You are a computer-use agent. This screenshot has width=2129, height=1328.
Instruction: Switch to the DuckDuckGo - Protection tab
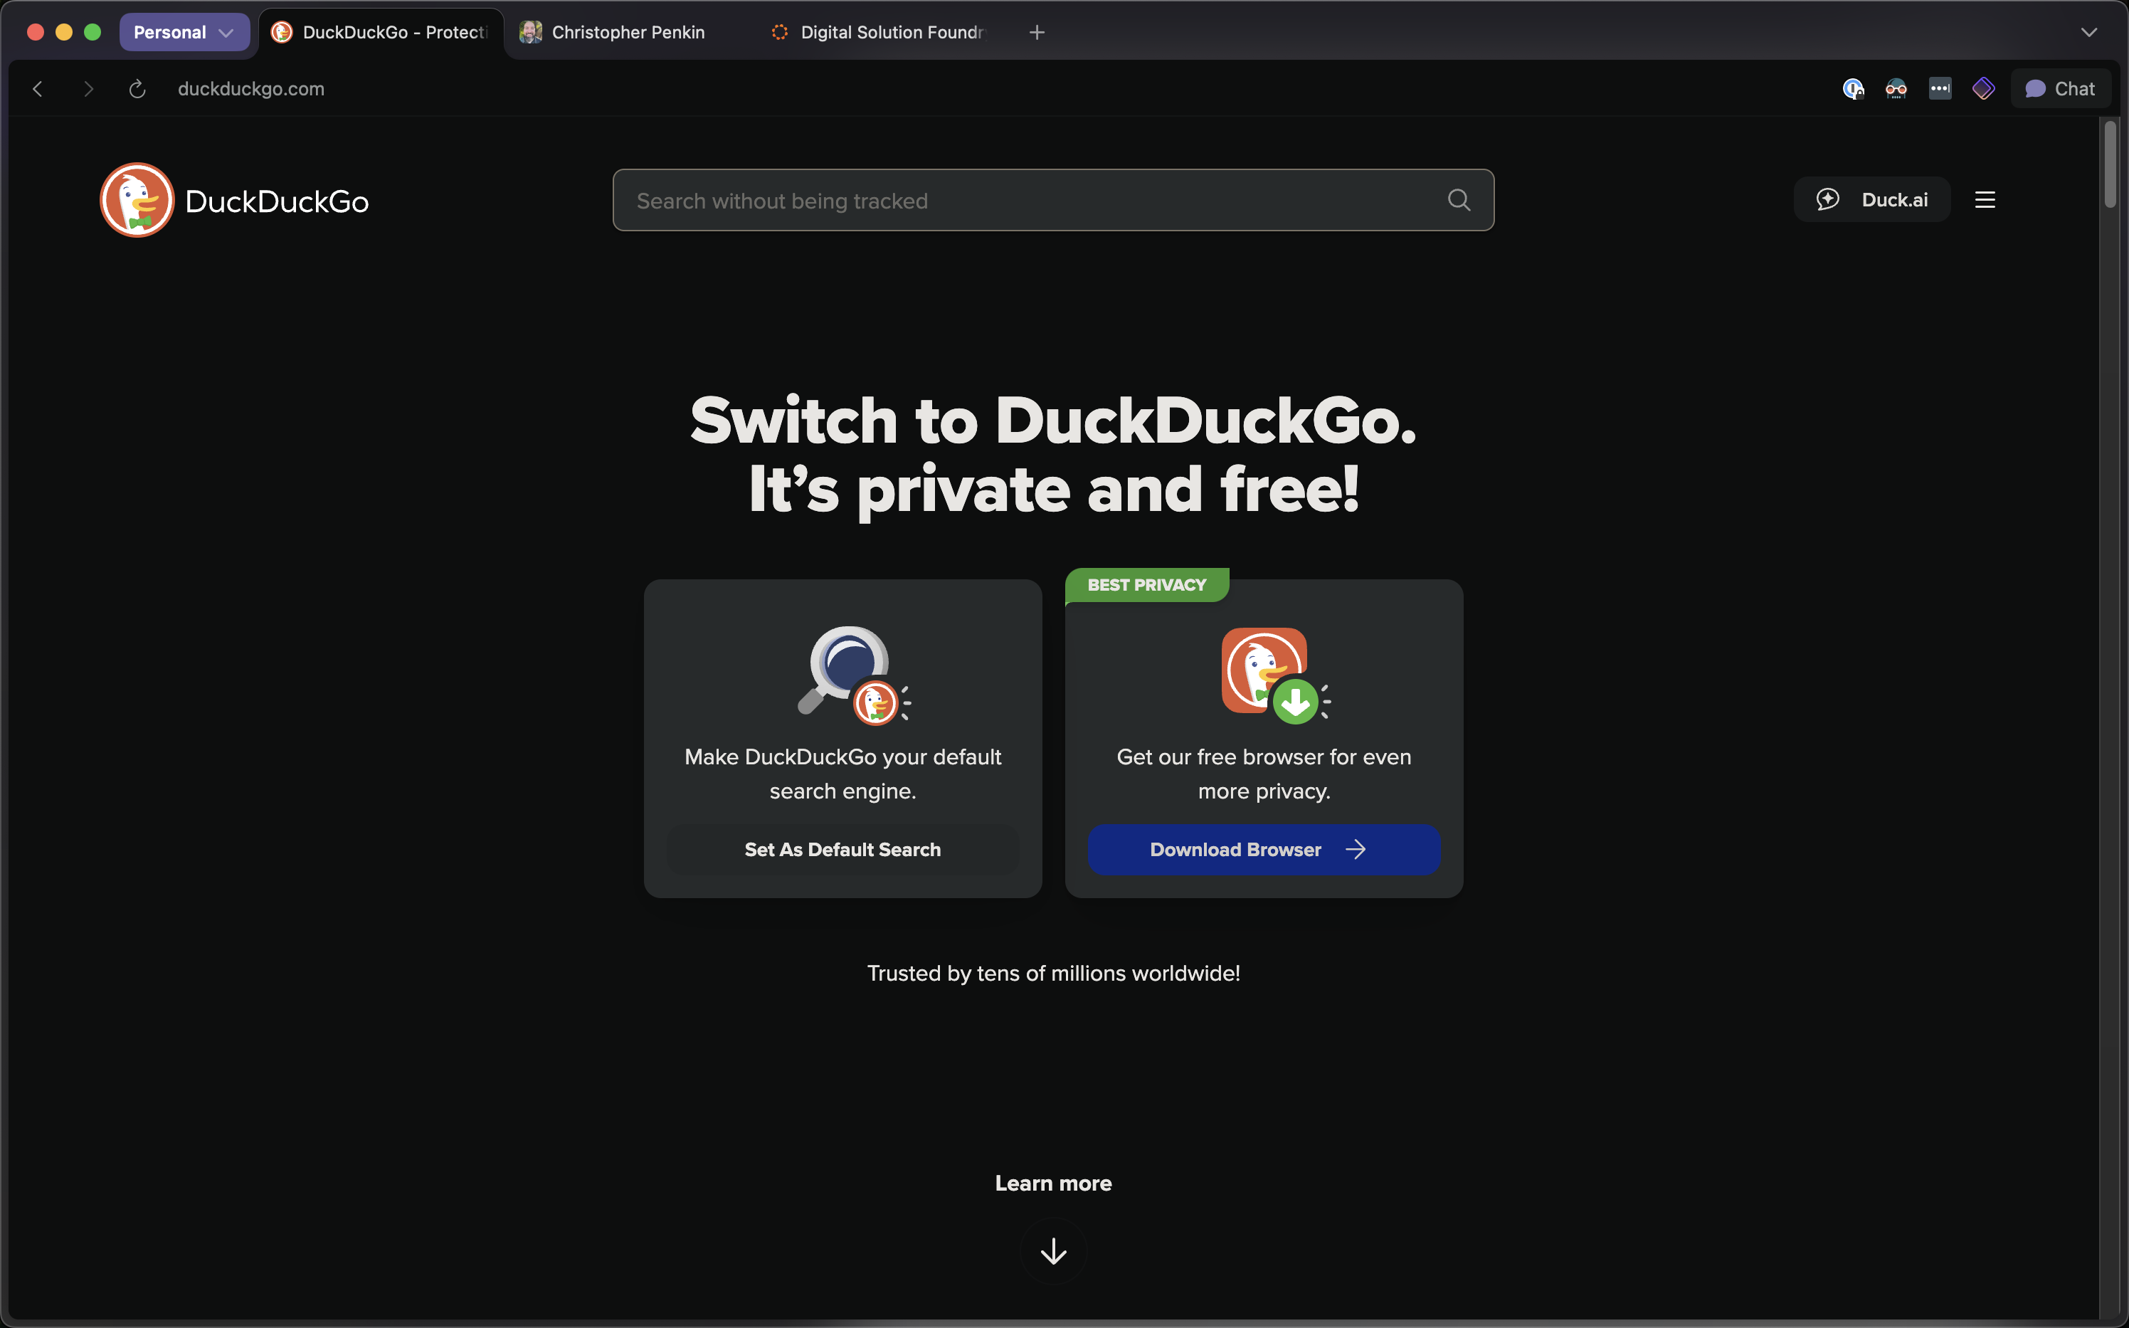click(x=381, y=33)
